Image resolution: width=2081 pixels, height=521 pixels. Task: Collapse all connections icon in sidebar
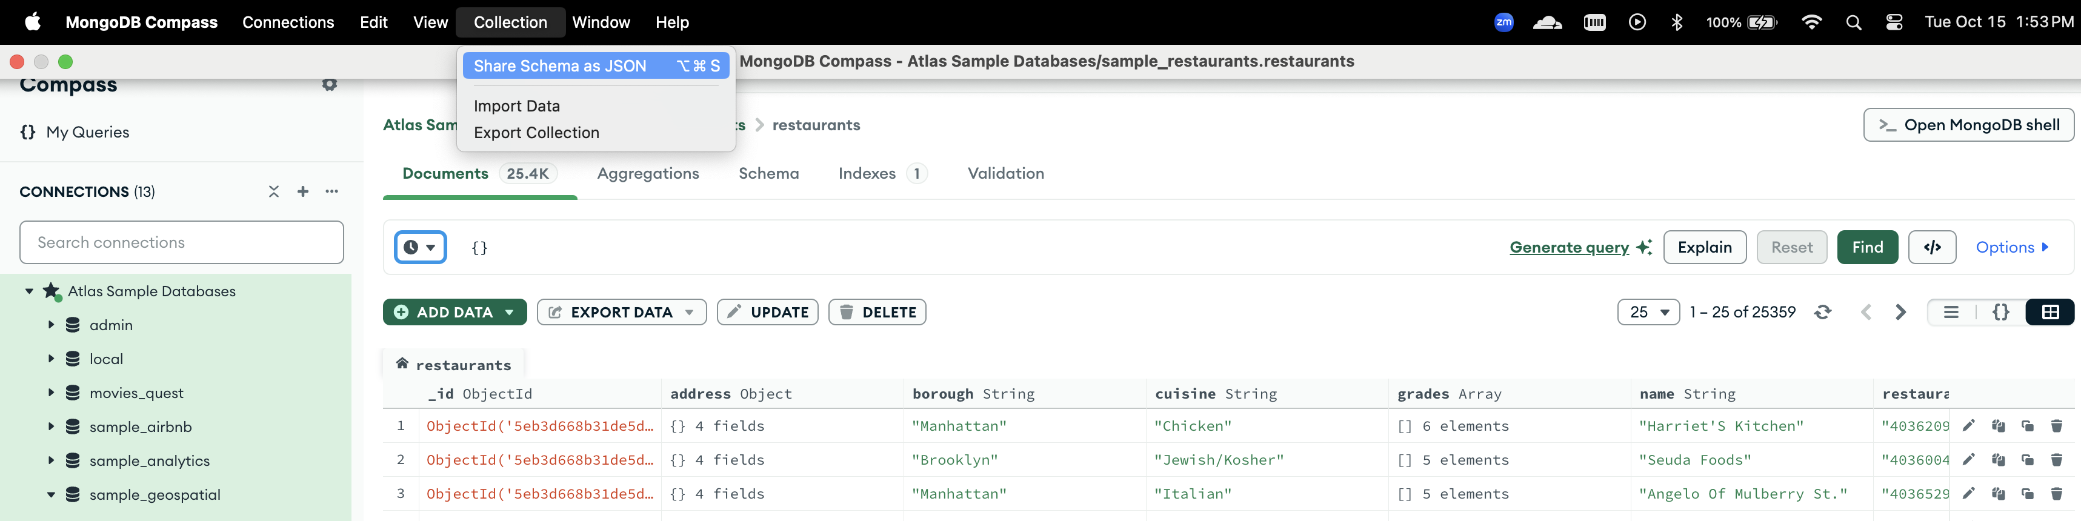pos(274,191)
